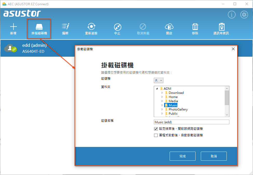Click the 取消 cancel button

pos(214,156)
